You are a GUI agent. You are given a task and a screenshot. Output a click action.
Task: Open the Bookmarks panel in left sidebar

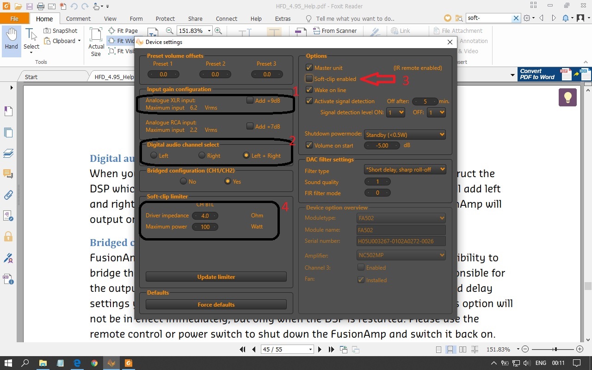[8, 111]
